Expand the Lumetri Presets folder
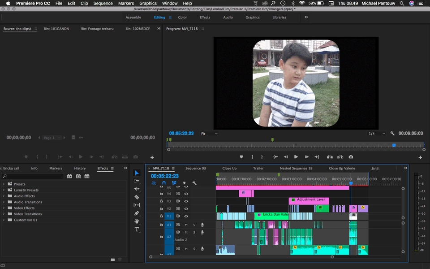Screen dimensions: 430x269 (4, 190)
